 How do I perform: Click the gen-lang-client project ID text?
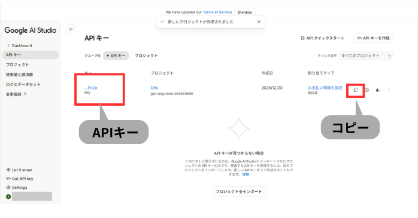(x=172, y=94)
